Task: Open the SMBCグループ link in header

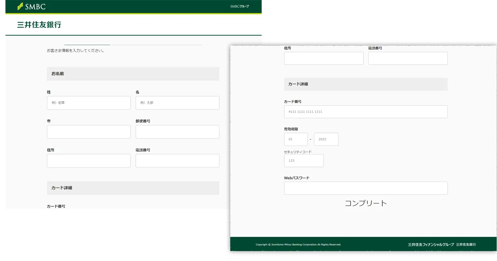Action: point(240,6)
